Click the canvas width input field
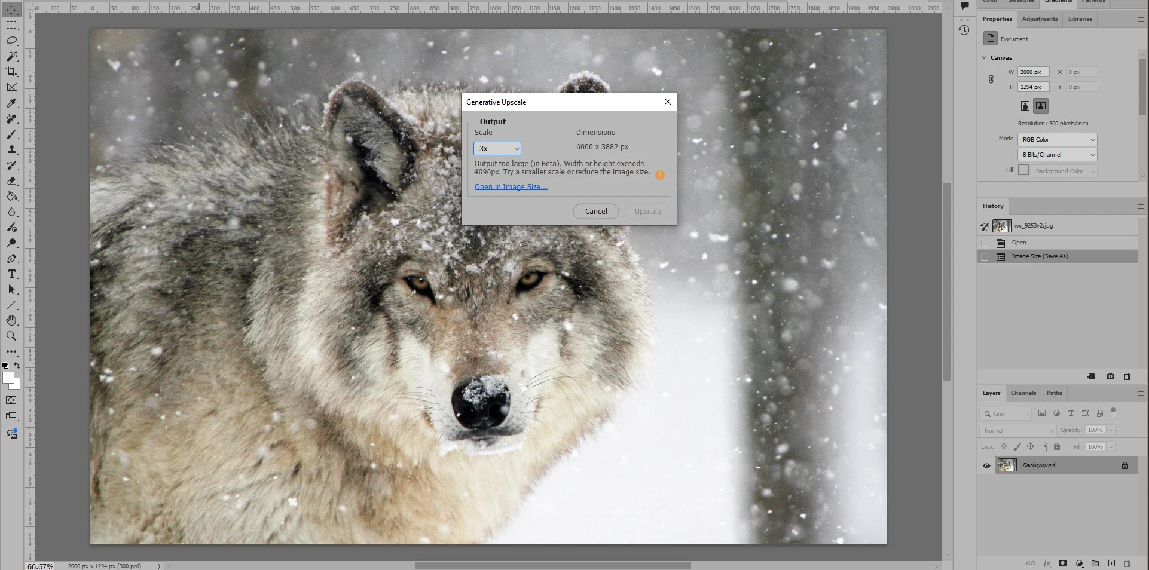Screen dimensions: 1149x570 click(1034, 72)
